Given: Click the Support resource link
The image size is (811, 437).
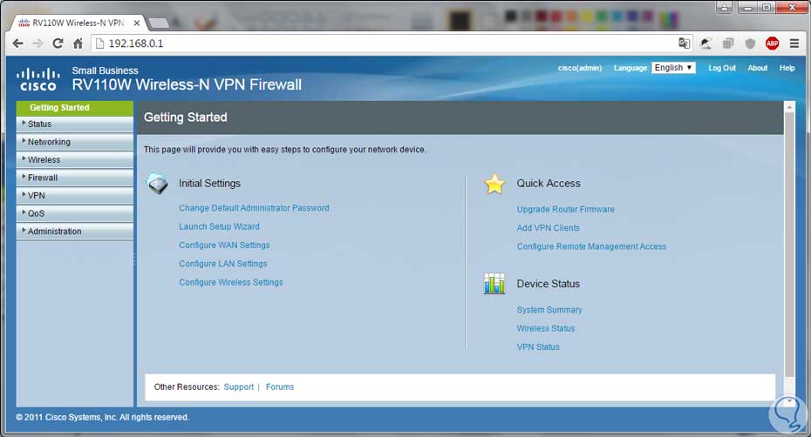Looking at the screenshot, I should coord(238,387).
